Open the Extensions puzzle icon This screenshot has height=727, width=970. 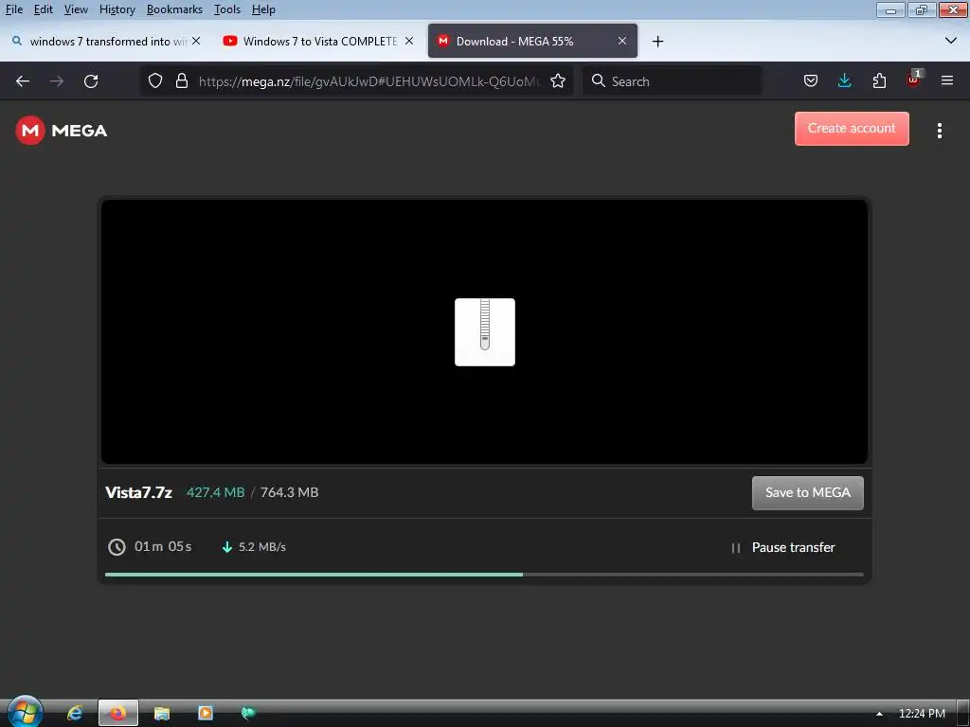[879, 81]
